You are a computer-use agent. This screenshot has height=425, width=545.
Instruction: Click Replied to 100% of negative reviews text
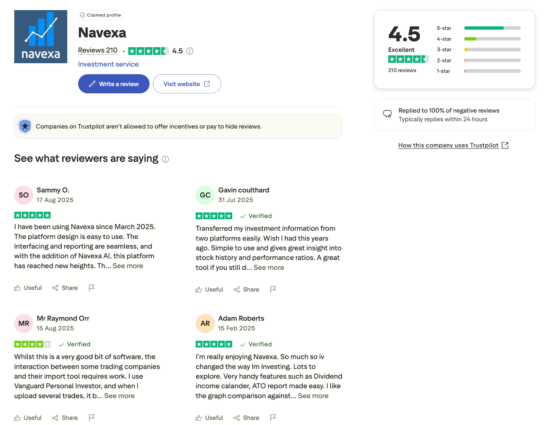point(449,110)
